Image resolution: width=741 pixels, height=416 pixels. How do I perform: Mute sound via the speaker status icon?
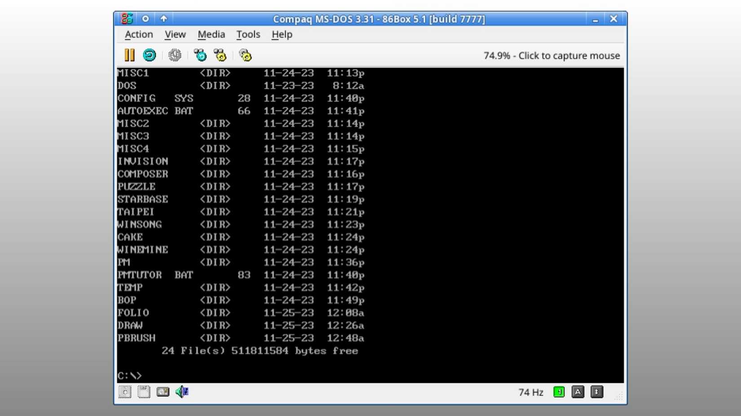(x=182, y=392)
